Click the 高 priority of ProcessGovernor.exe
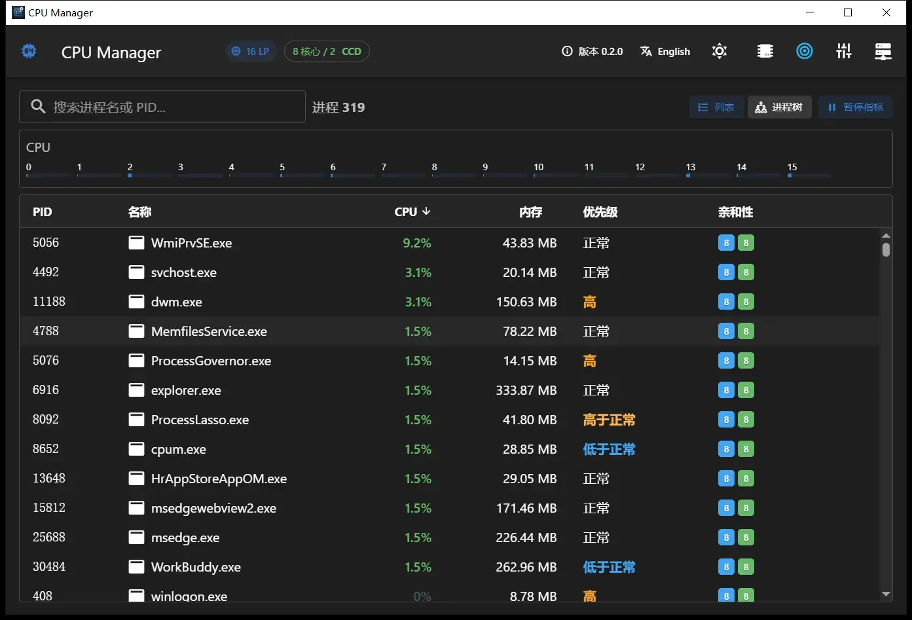This screenshot has width=912, height=620. [590, 361]
